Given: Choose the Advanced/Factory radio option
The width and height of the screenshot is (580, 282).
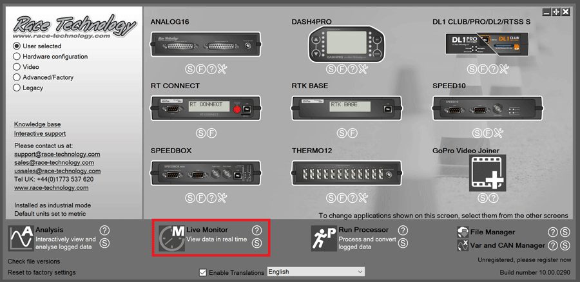Looking at the screenshot, I should 16,77.
